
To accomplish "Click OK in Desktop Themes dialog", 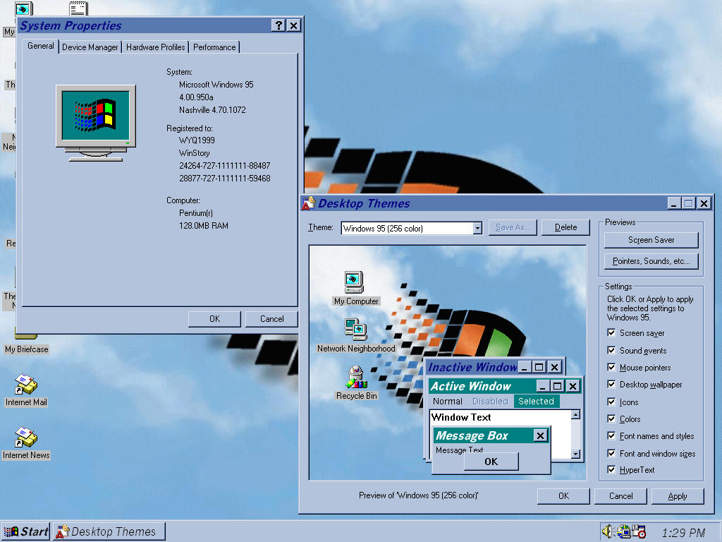I will coord(563,496).
